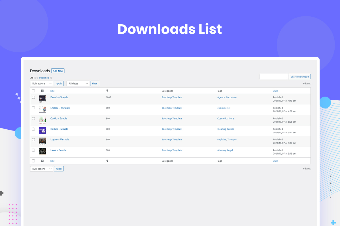Viewport: 340px width, 226px height.
Task: Open the All dates dropdown
Action: 78,84
